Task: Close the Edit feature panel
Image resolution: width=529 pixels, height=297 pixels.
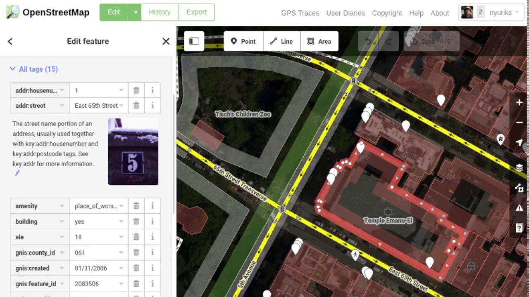Action: [x=166, y=41]
